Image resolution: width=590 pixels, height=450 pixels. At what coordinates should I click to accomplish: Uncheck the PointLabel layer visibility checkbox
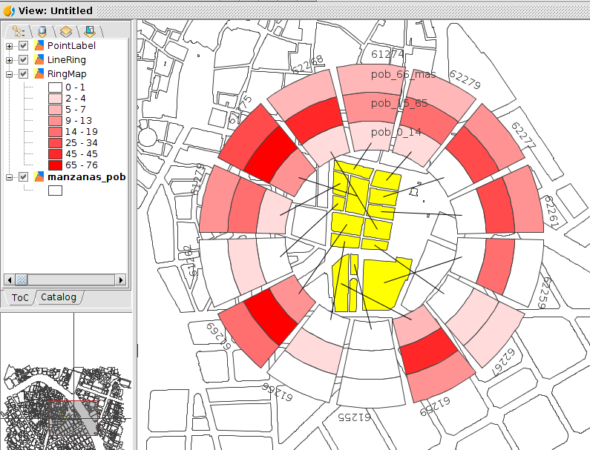coord(24,46)
